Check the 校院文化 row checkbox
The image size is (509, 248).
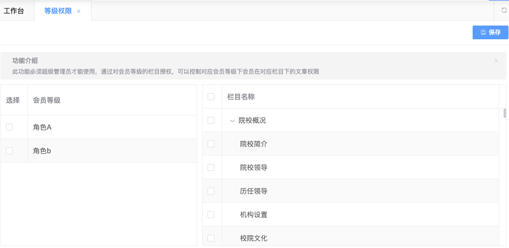pyautogui.click(x=211, y=238)
